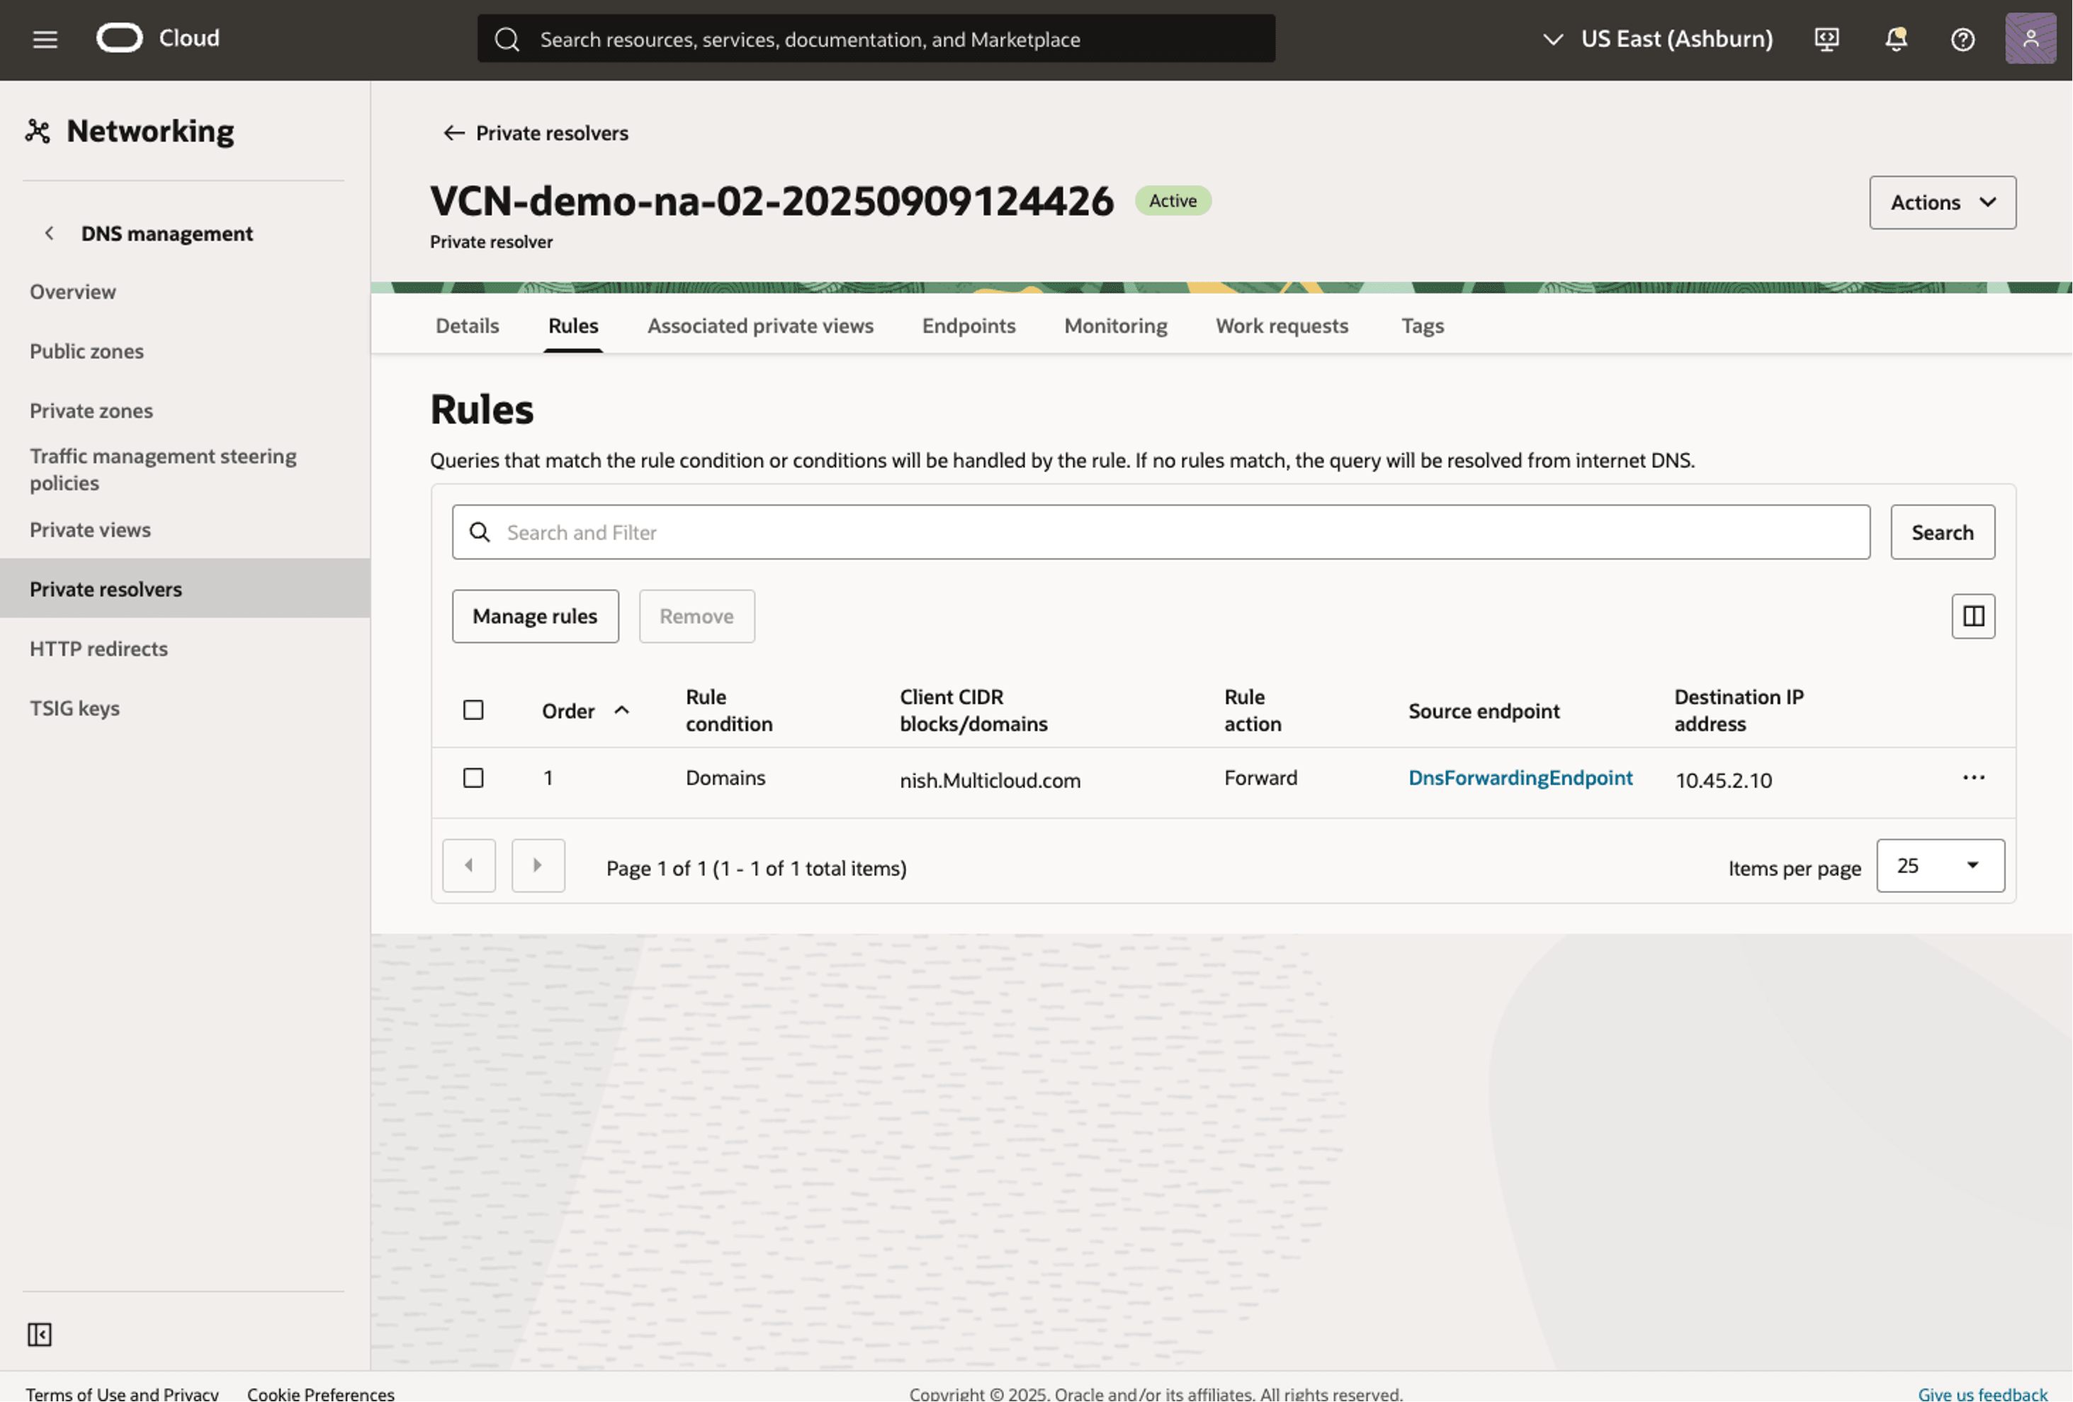Click the user profile avatar icon

click(x=2030, y=38)
